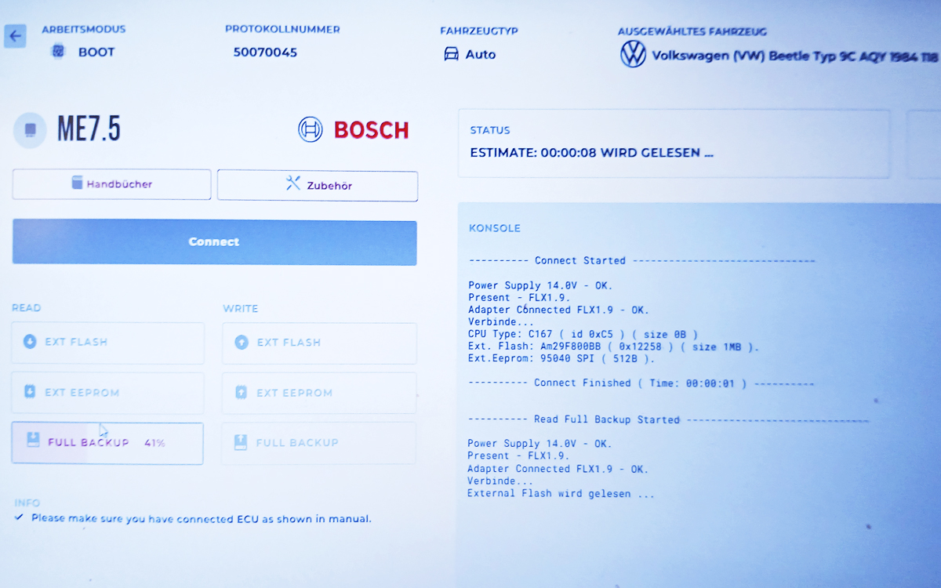Viewport: 941px width, 588px height.
Task: Click the back arrow button
Action: click(x=15, y=36)
